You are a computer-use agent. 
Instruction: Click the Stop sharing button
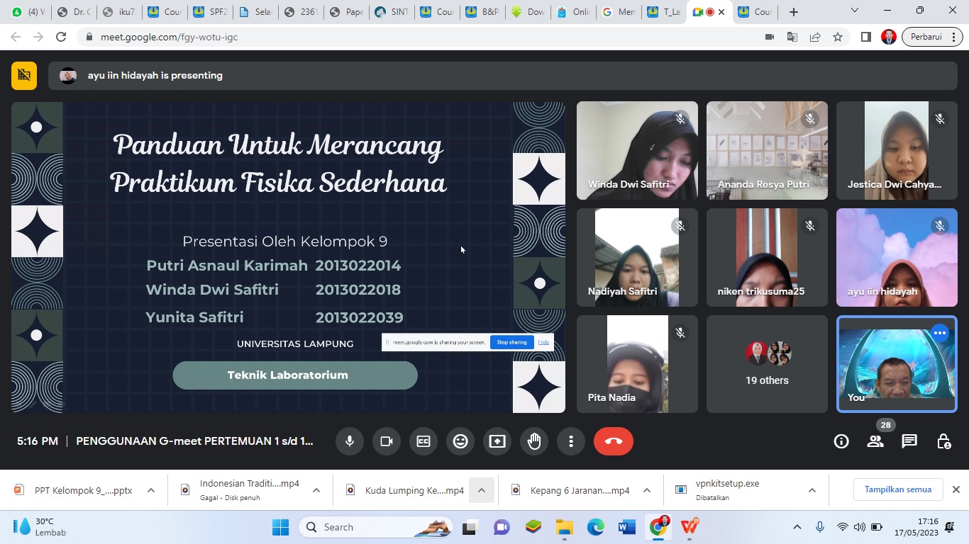click(x=511, y=342)
